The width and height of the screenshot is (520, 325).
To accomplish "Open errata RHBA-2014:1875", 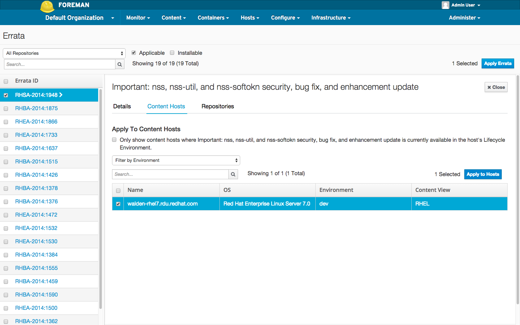I will pos(37,108).
